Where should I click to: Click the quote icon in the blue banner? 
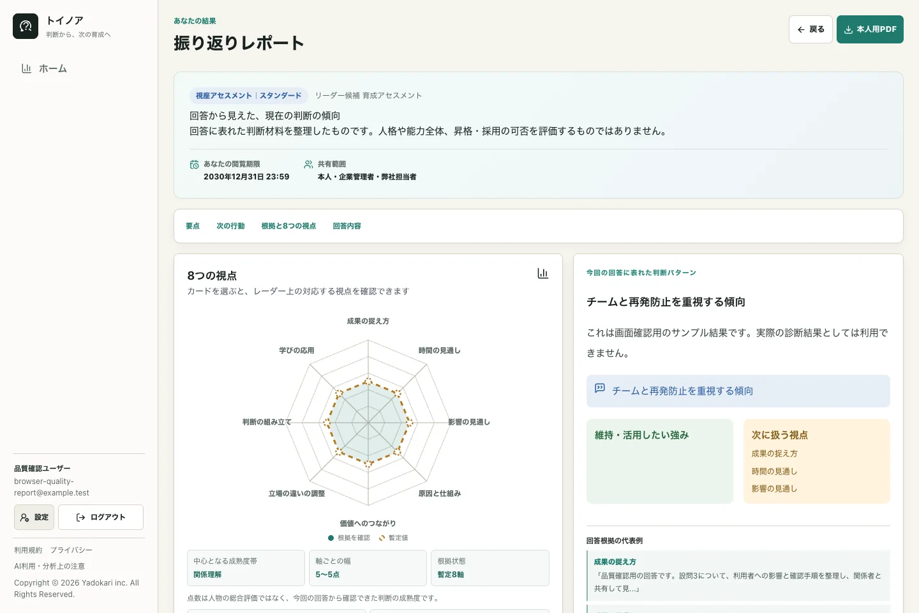(x=600, y=388)
